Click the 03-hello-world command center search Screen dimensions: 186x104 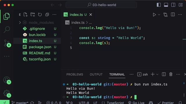pos(101,5)
